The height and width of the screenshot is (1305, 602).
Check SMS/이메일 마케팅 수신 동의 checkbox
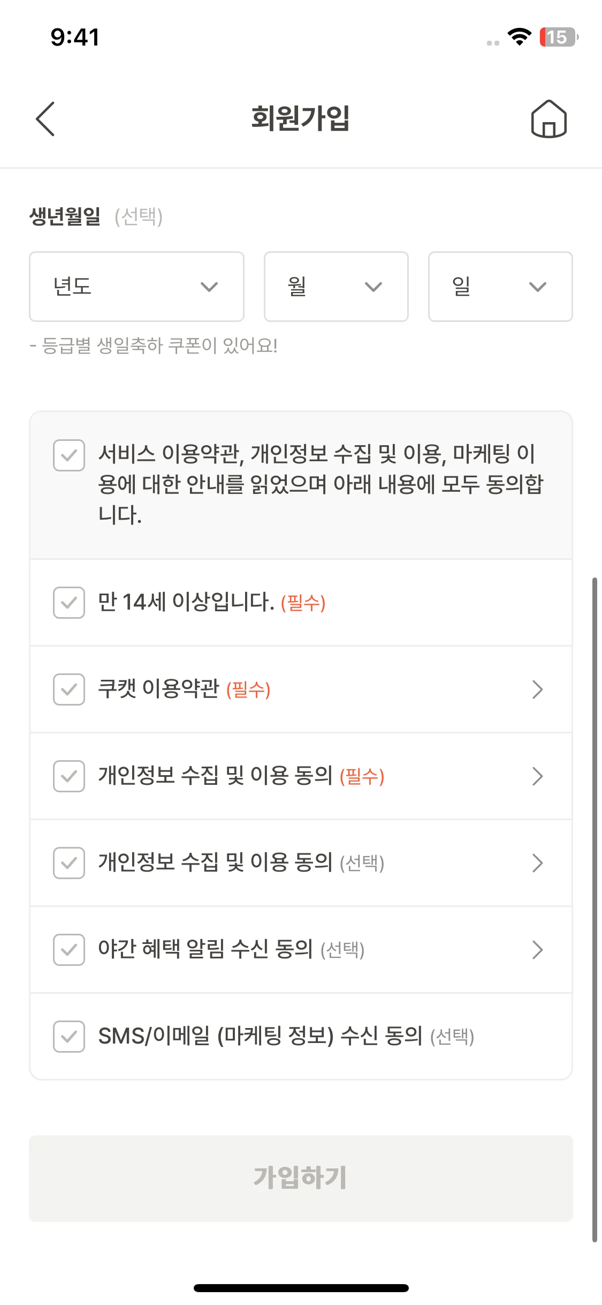(x=69, y=1037)
